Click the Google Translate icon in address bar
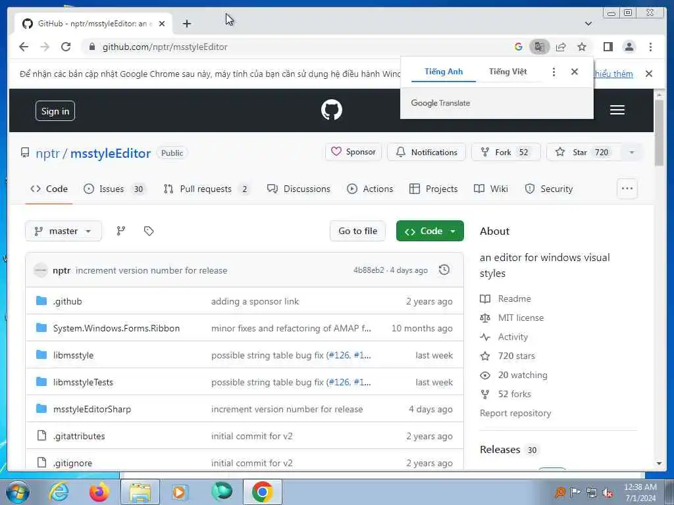674x505 pixels. (x=539, y=47)
